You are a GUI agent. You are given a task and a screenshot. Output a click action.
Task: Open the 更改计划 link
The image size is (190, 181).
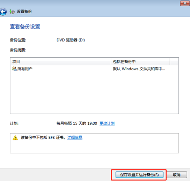pyautogui.click(x=107, y=123)
